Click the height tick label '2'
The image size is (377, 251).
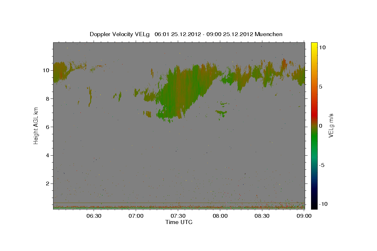click(48, 184)
